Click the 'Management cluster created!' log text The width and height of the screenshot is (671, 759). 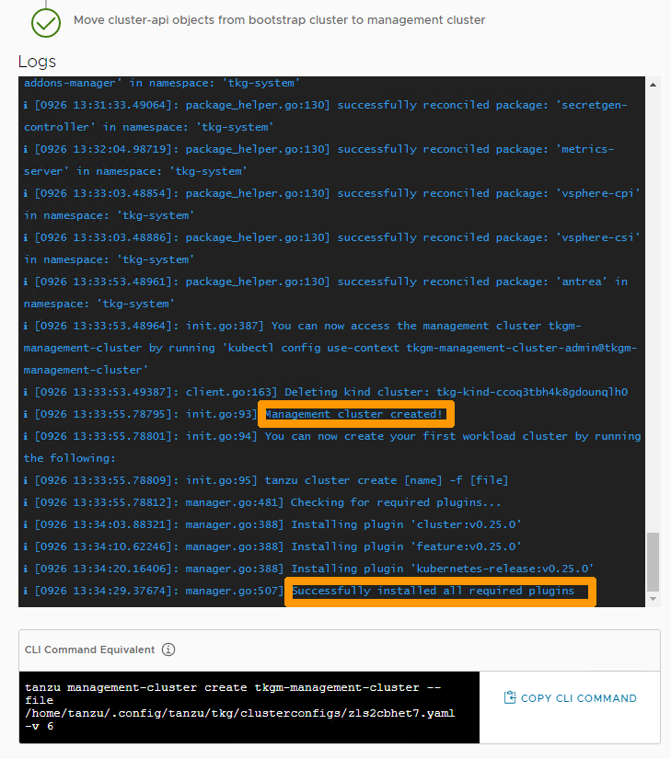pyautogui.click(x=354, y=414)
